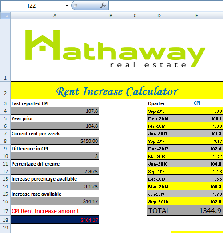Select the 101.3 CPI cell
This screenshot has width=223, height=233.
pos(197,134)
